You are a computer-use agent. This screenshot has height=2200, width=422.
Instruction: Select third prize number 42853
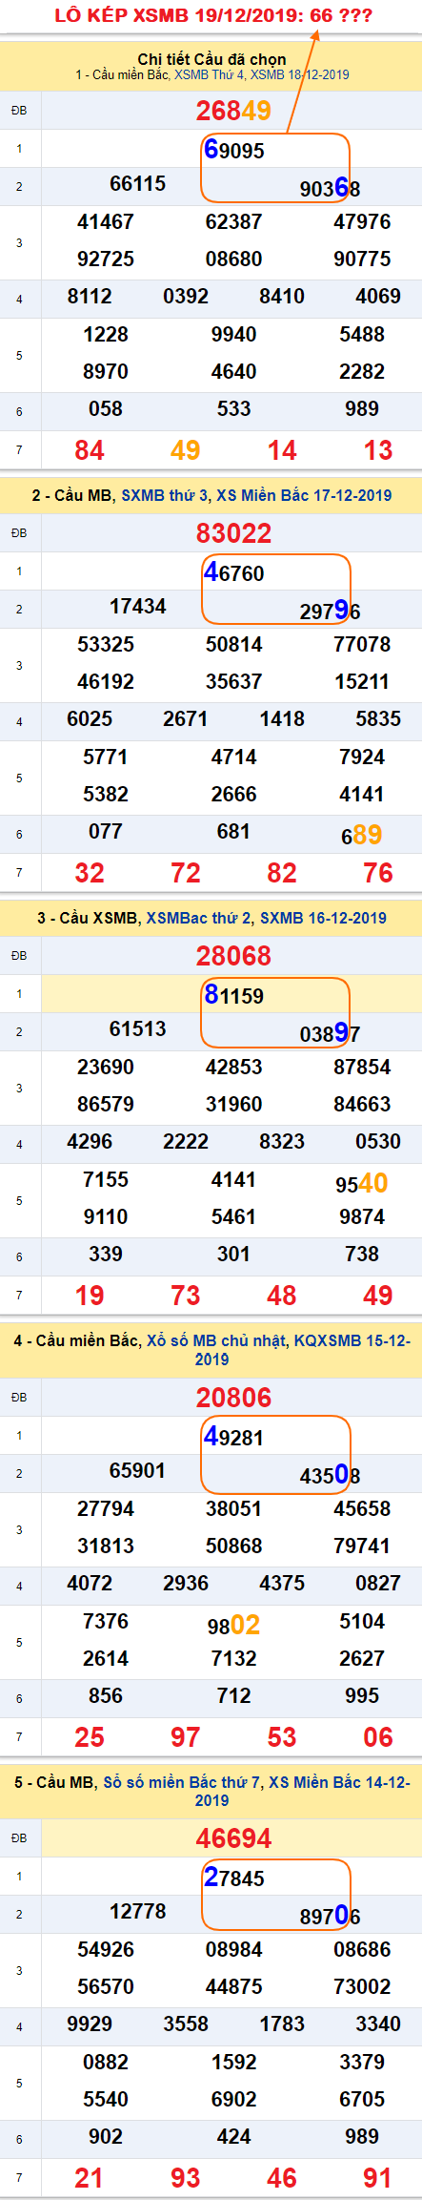pyautogui.click(x=233, y=1068)
